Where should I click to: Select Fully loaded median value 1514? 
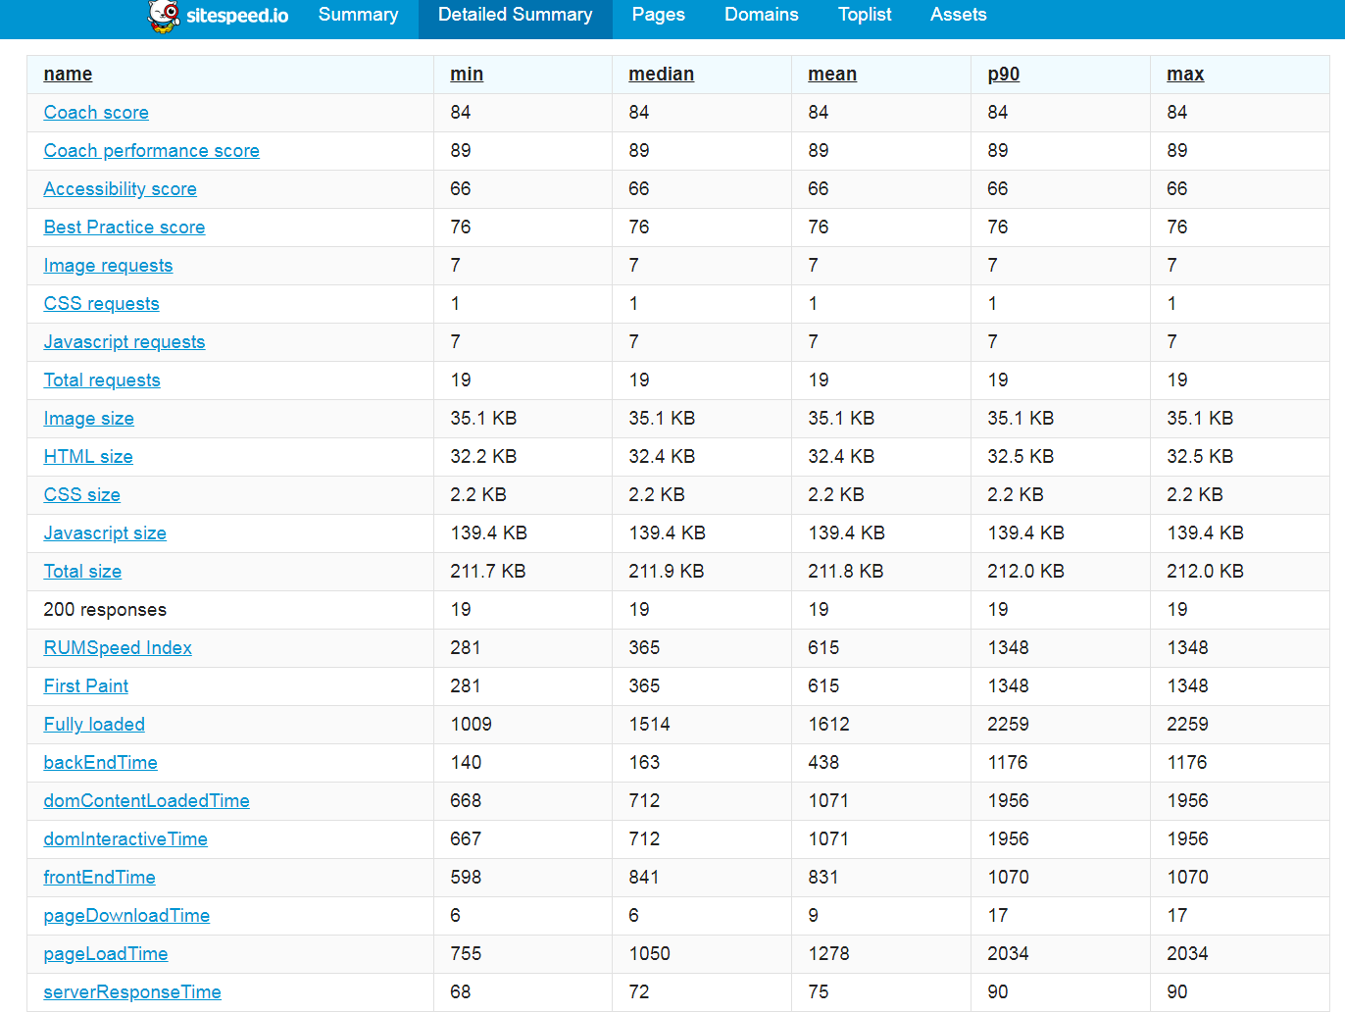[650, 725]
